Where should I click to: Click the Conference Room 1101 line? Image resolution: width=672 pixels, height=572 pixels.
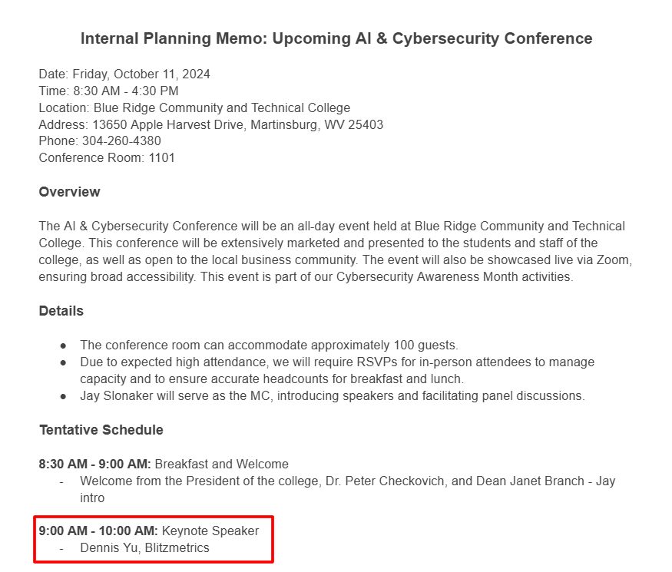[x=107, y=158]
